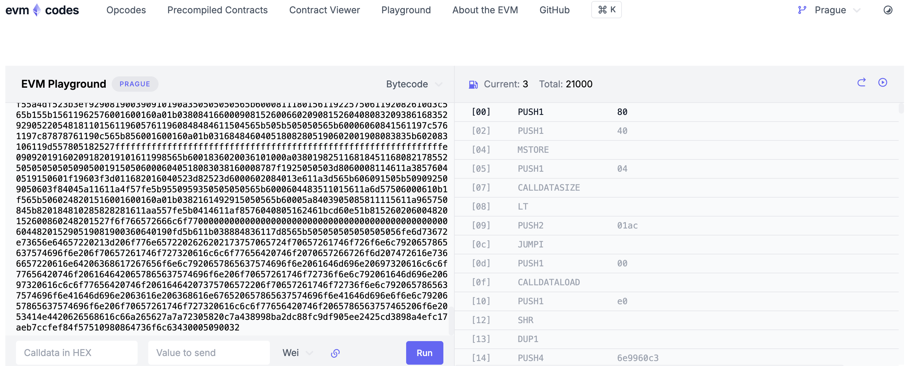Click the bytecode editor scrollbar
The image size is (910, 366).
(x=451, y=321)
